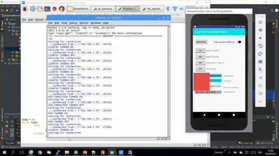
Task: Open the file manager icon in Pi panel
Action: click(x=40, y=9)
